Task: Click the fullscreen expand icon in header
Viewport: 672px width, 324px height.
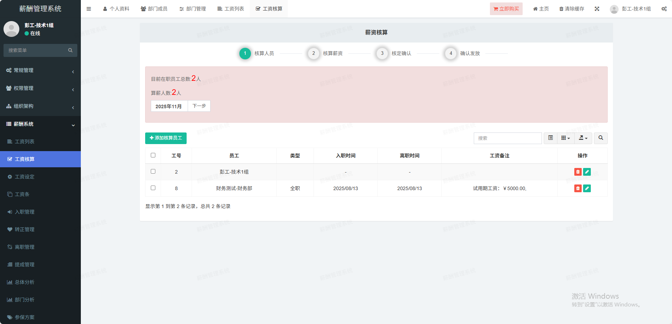Action: [x=597, y=9]
